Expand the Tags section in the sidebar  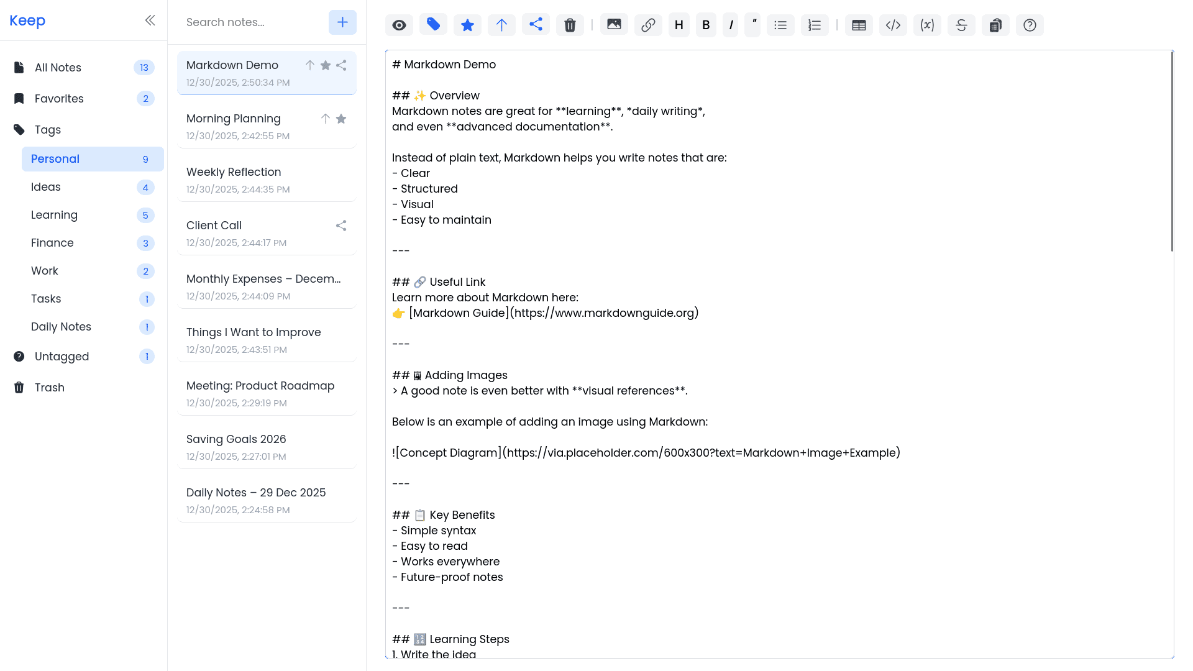(47, 130)
